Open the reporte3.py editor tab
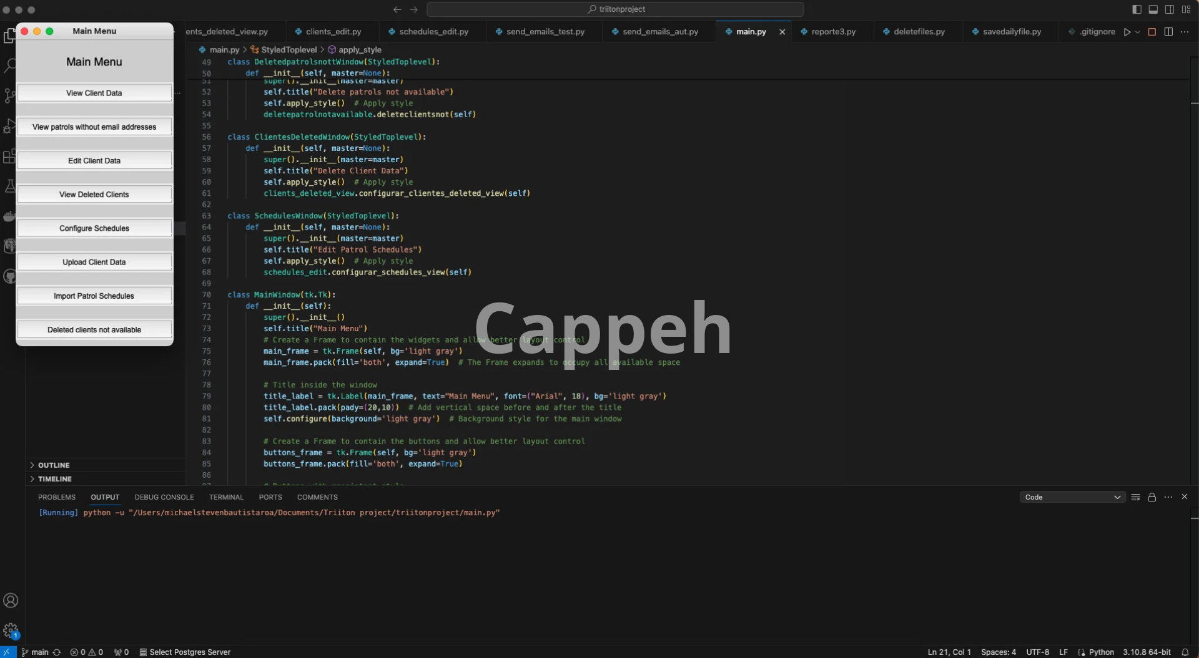 click(x=833, y=32)
